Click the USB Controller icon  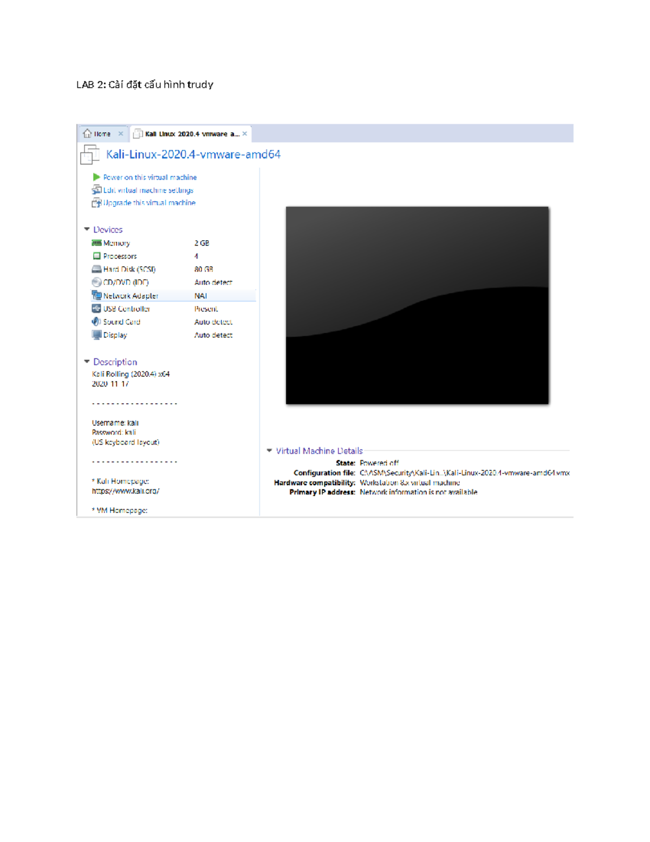[x=96, y=308]
